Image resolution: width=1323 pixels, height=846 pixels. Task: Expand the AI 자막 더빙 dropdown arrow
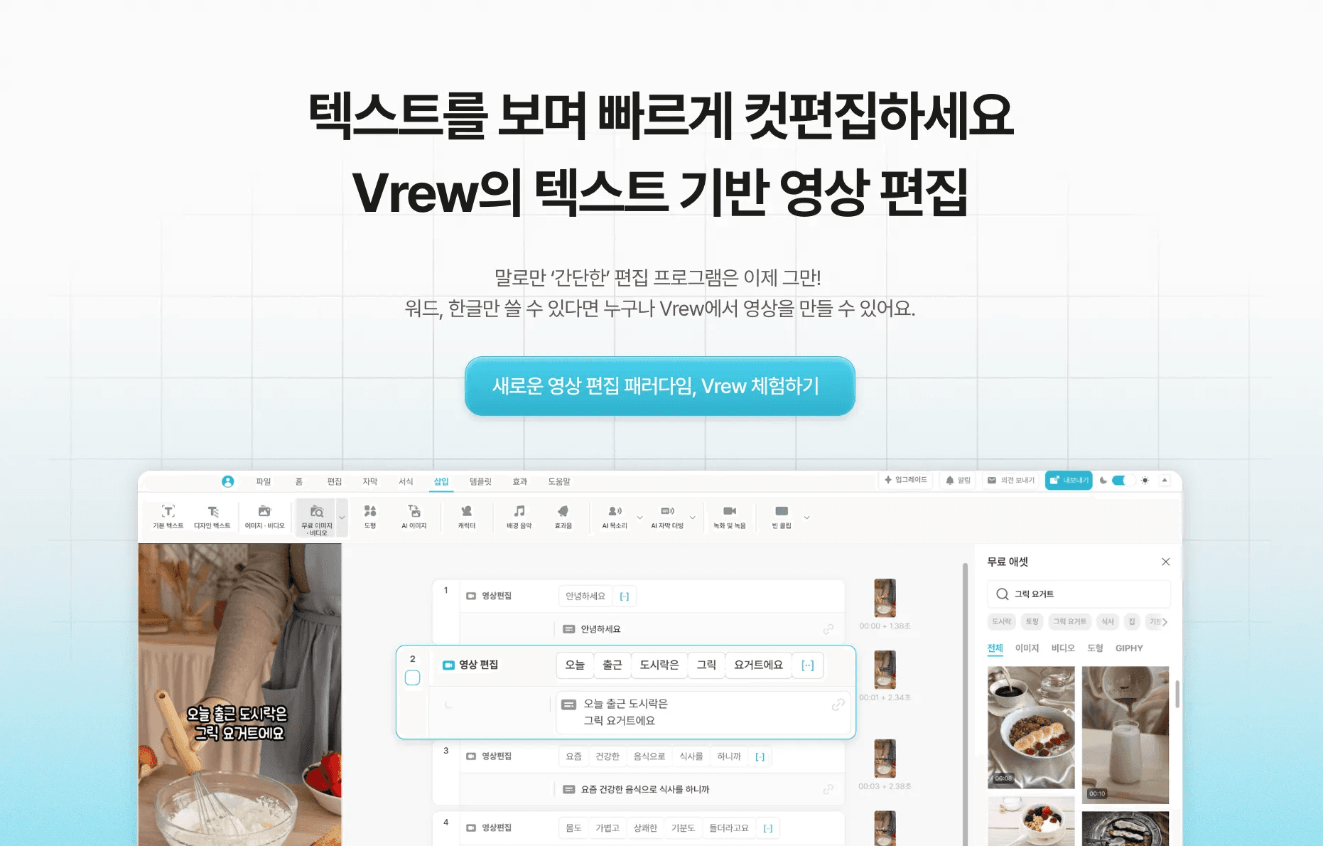pos(693,518)
